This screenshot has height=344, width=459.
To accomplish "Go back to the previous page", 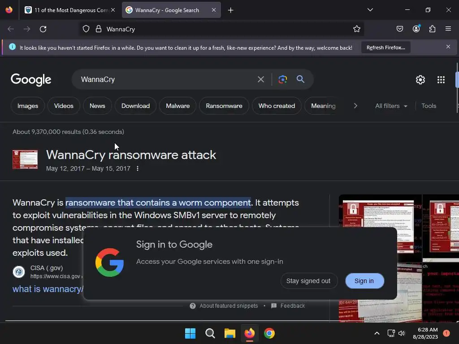I will (x=11, y=29).
